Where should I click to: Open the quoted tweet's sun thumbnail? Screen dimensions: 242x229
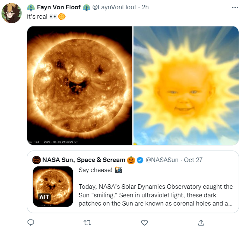53,186
